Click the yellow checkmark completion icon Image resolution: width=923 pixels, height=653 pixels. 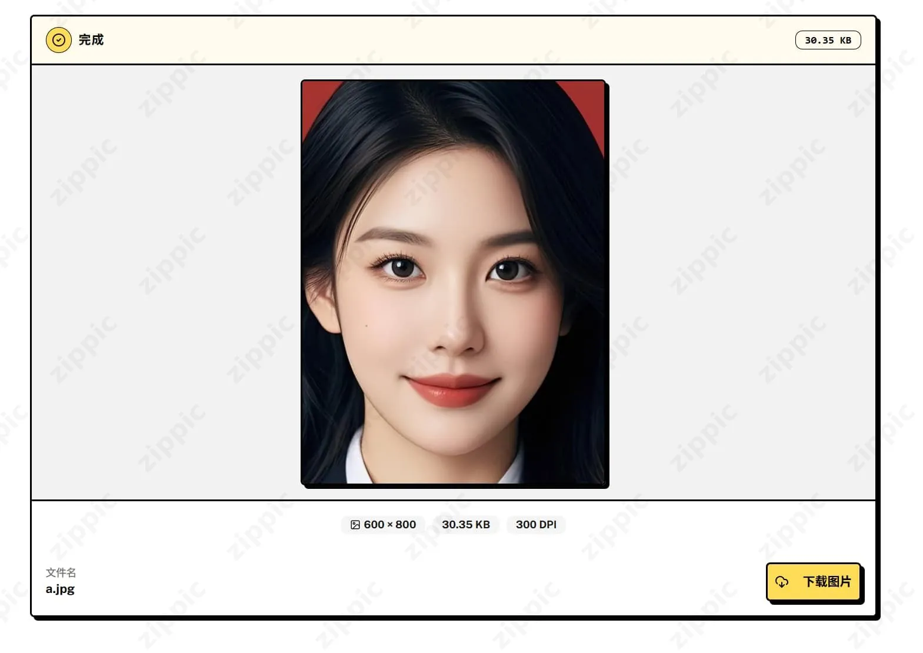(58, 40)
